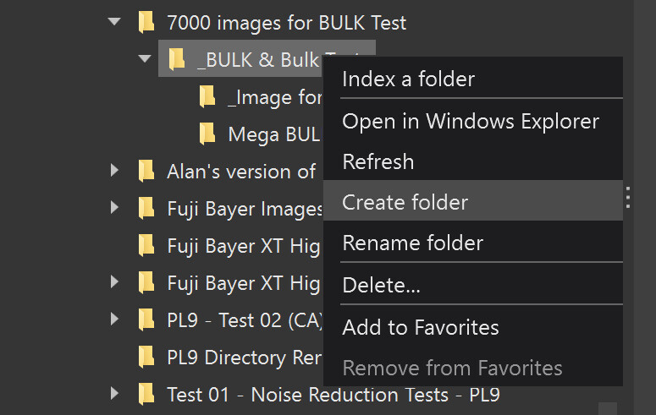Expand the Test 01 - Noise Reduction Tests folder
The image size is (656, 415).
115,395
